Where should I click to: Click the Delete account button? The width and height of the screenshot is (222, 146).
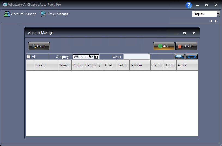(186, 46)
